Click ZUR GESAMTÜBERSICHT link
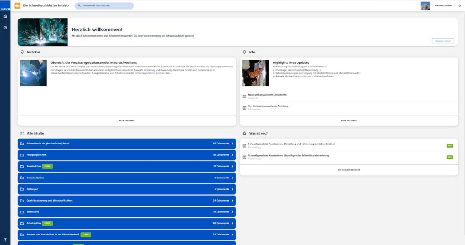This screenshot has height=245, width=465. click(349, 170)
